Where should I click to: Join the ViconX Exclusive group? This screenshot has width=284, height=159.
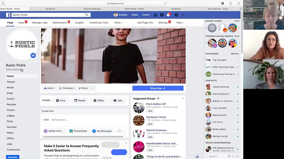pyautogui.click(x=150, y=137)
